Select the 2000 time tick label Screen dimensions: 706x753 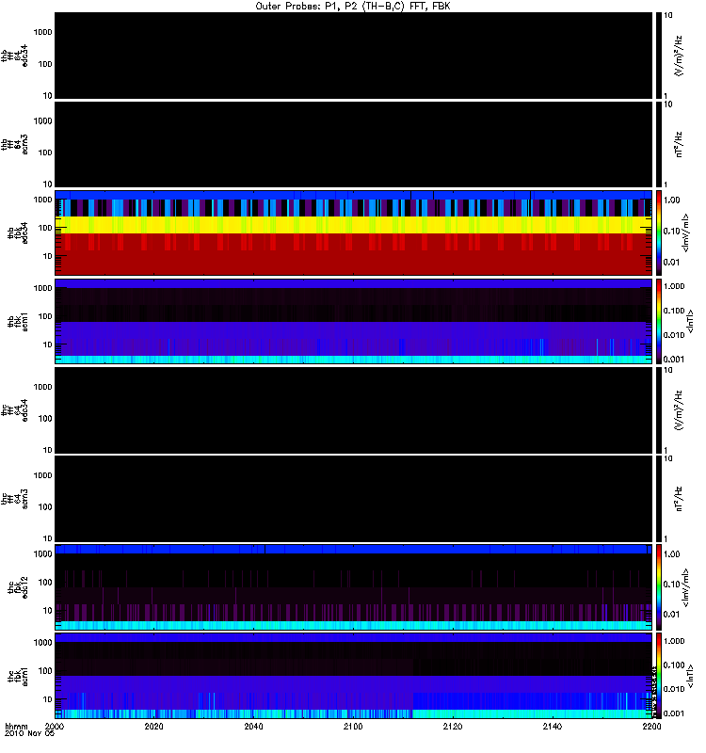point(55,726)
